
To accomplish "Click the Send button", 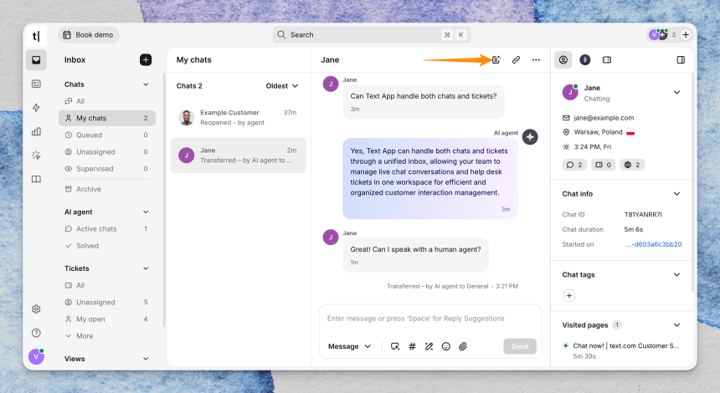I will pos(520,346).
